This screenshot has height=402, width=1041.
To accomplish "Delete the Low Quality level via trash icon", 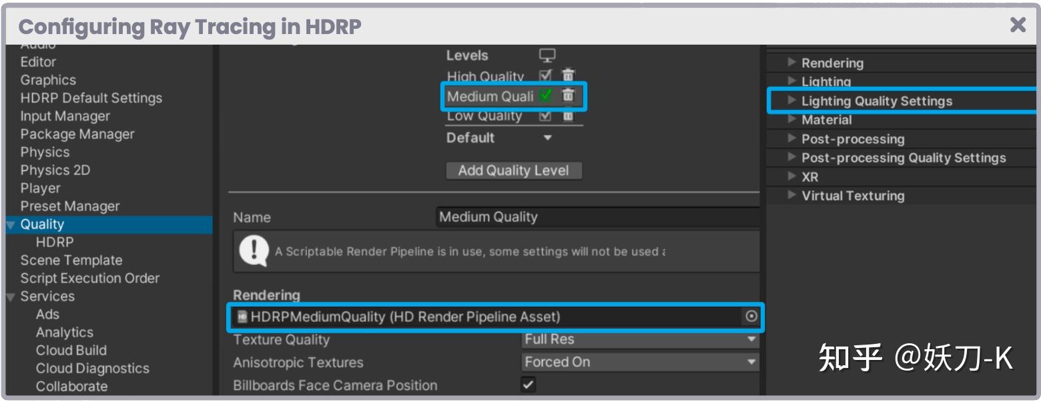I will click(569, 116).
